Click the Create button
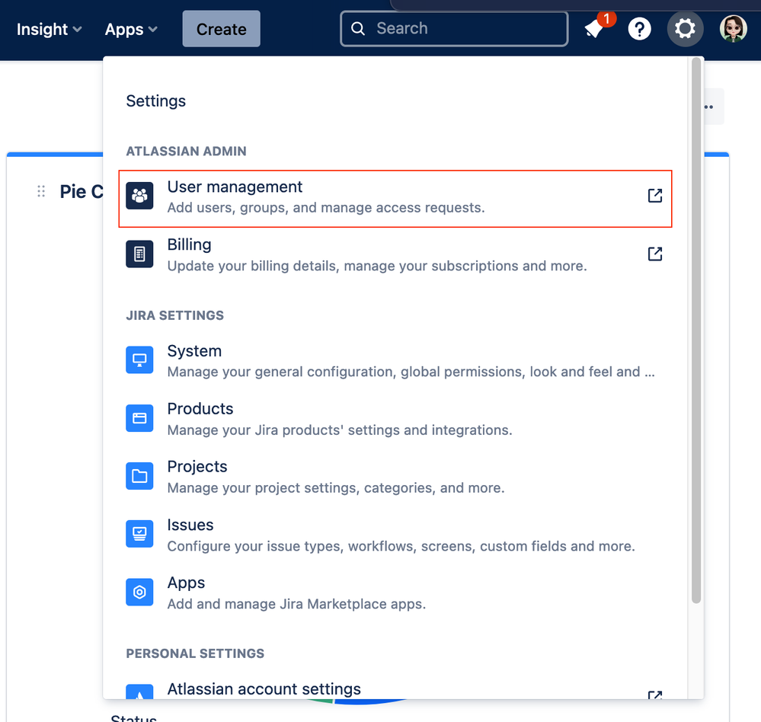The image size is (761, 722). click(x=222, y=29)
